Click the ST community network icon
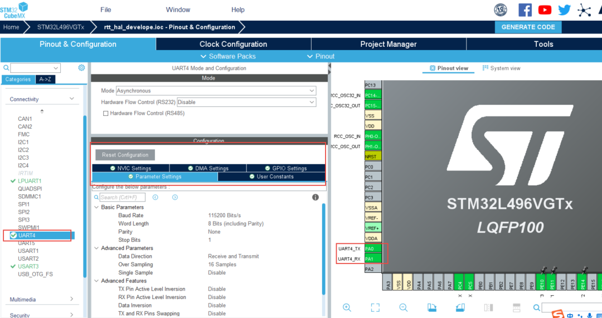 (x=584, y=10)
